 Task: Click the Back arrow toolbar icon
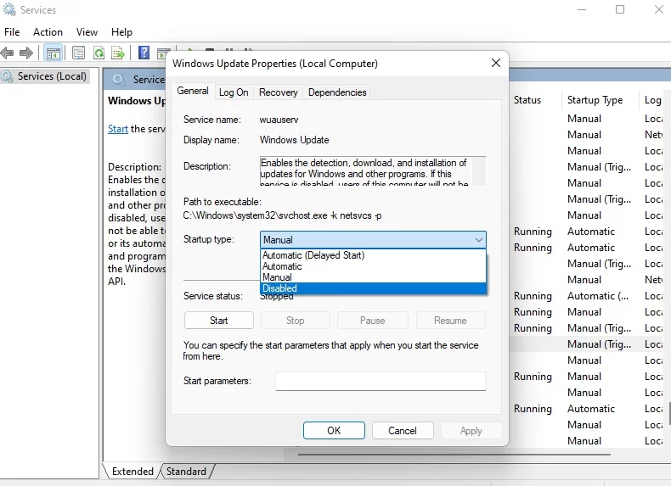[7, 53]
